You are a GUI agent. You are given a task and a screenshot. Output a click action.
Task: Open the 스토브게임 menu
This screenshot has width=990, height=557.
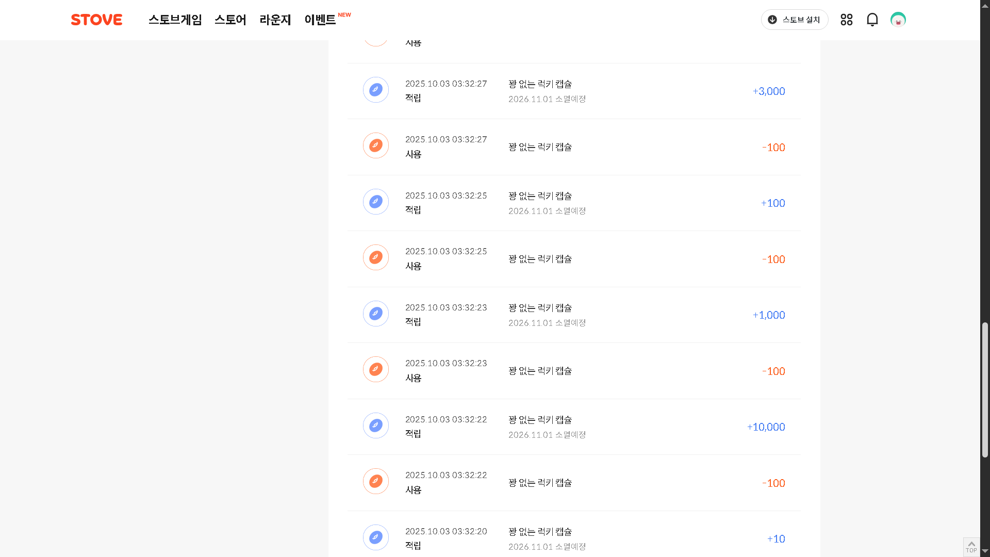coord(175,20)
